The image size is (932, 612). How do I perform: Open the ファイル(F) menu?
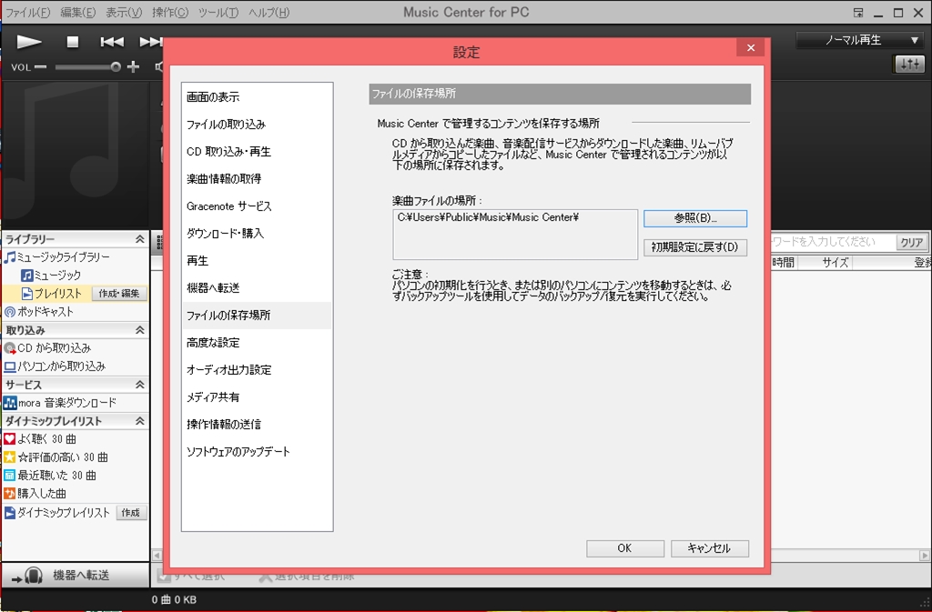coord(27,13)
